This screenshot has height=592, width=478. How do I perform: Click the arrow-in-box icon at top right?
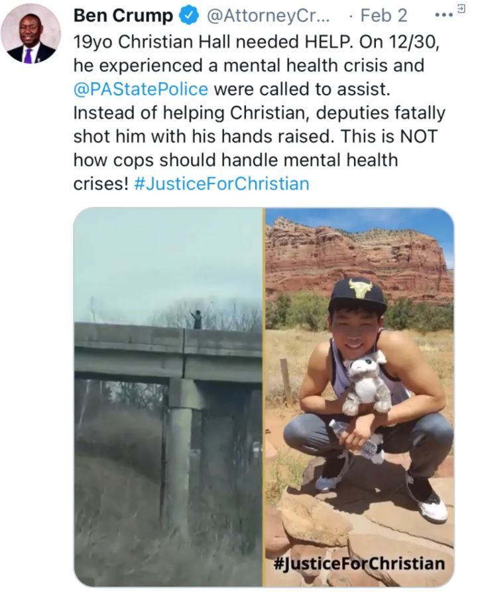461,7
